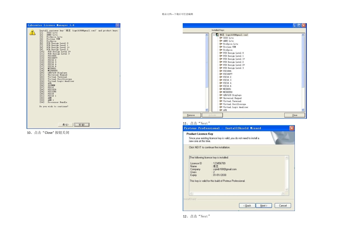Click the key icon beside PIC1684
This screenshot has width=355, height=251.
point(221,71)
